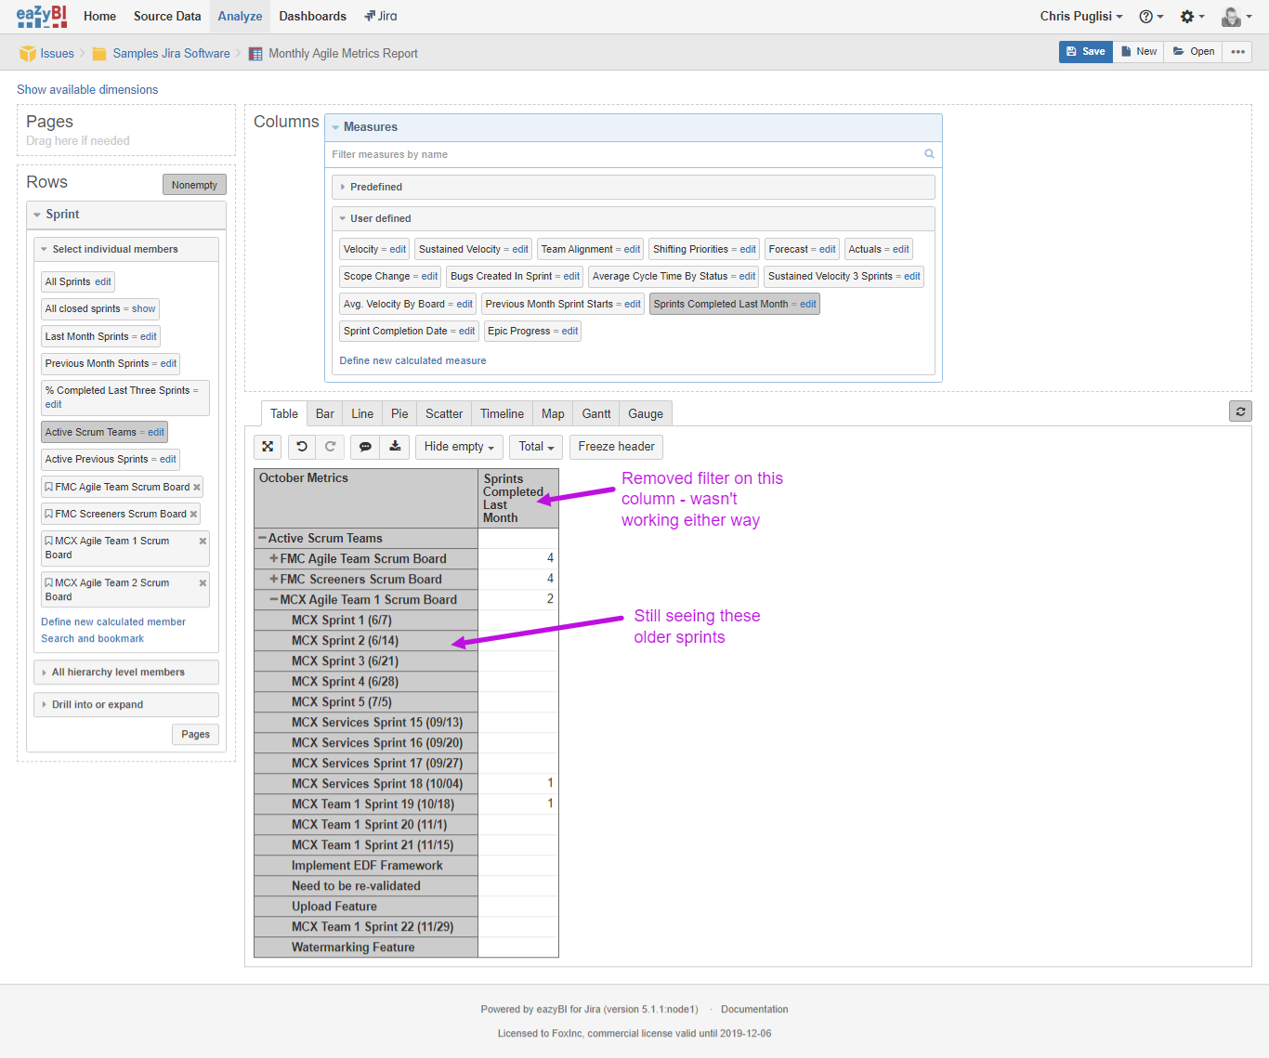Select MCX Sprint 2 (6/14) row

pos(366,640)
